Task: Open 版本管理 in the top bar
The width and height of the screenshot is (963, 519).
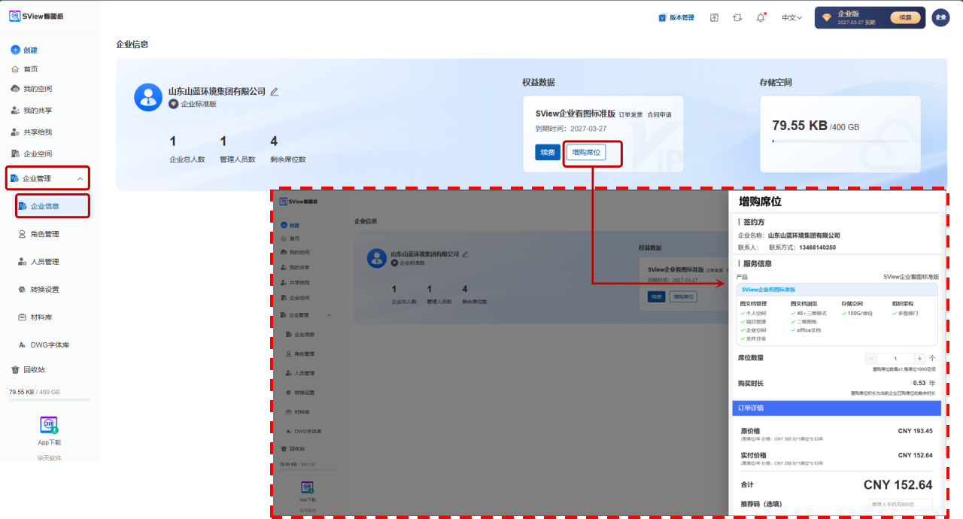Action: pyautogui.click(x=676, y=17)
